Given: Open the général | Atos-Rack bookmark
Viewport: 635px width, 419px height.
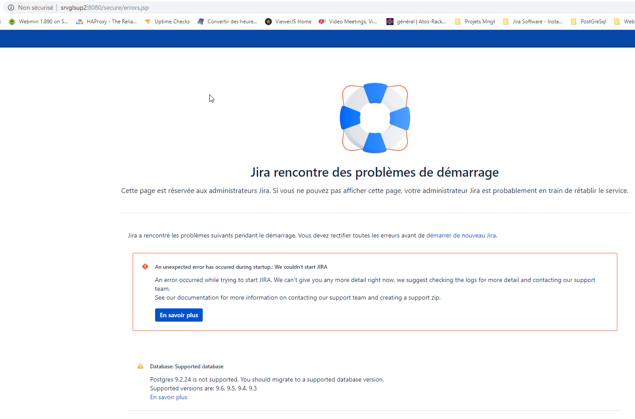Looking at the screenshot, I should (416, 22).
